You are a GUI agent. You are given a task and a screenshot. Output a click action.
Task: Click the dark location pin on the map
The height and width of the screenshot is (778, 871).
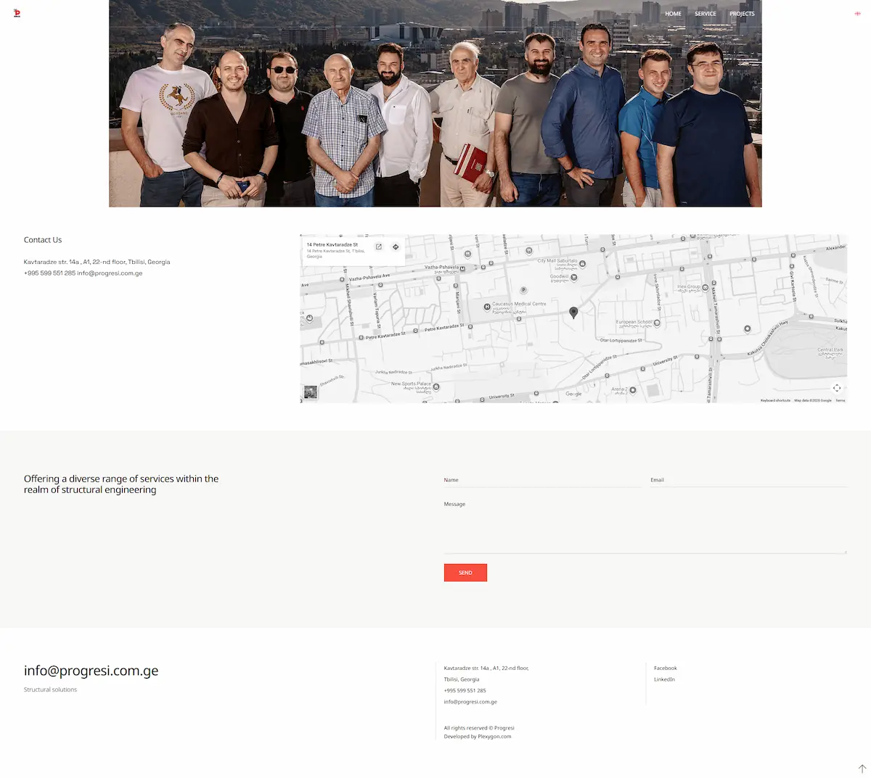573,313
